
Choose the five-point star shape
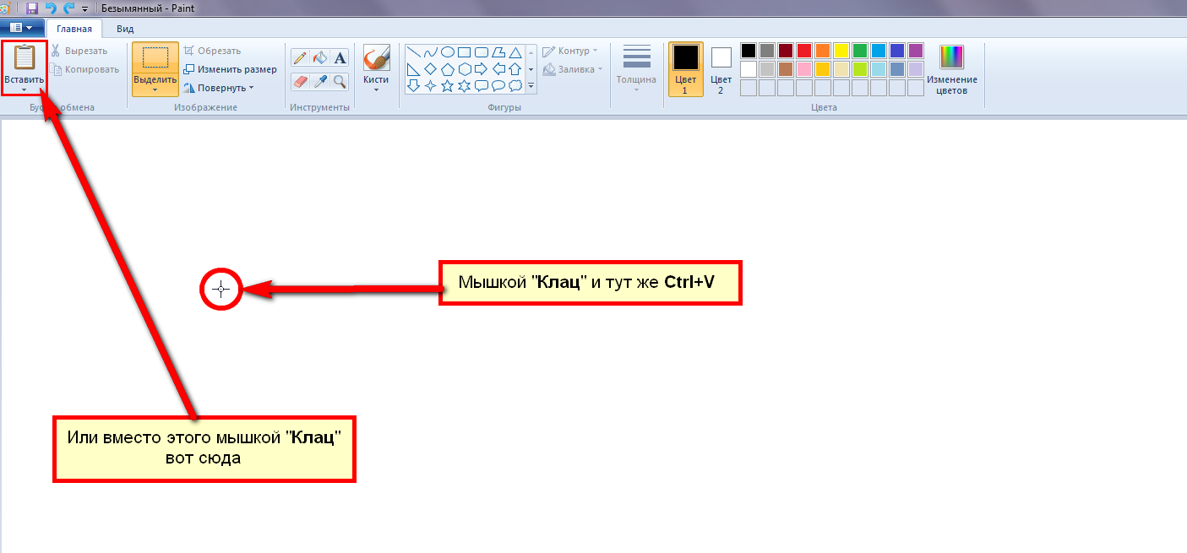(448, 85)
